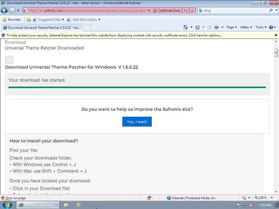279x209 pixels.
Task: Open the Page menu
Action: (232, 27)
